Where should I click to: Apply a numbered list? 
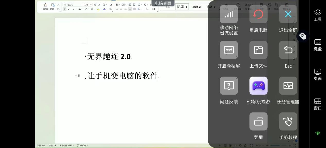coord(123,5)
